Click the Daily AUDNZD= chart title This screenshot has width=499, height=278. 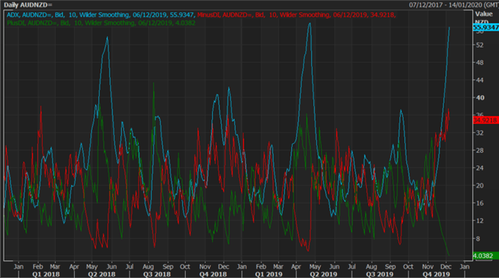[28, 5]
